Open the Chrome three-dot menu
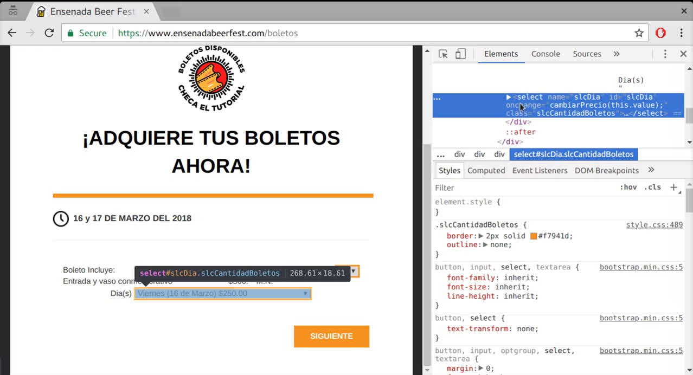Viewport: 693px width, 375px height. pos(682,33)
